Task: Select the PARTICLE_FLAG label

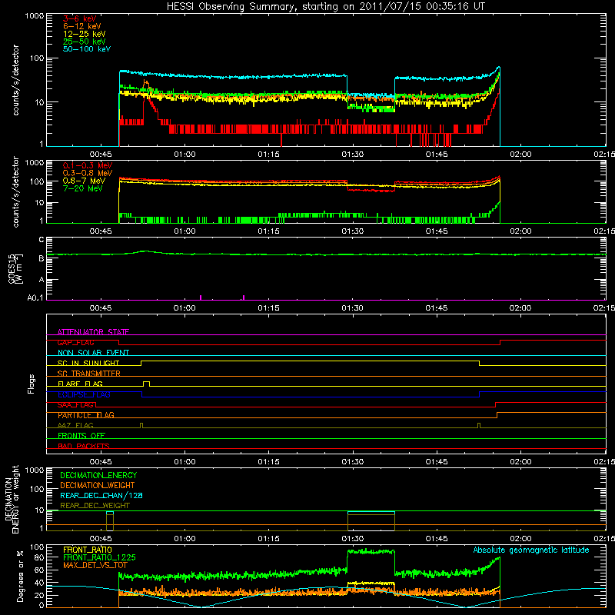Action: click(x=86, y=414)
